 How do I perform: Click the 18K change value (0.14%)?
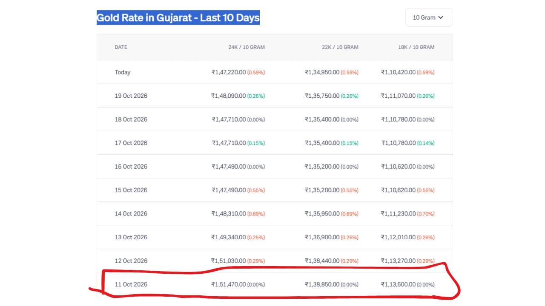tap(426, 143)
